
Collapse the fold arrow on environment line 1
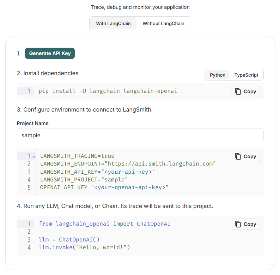(34, 157)
